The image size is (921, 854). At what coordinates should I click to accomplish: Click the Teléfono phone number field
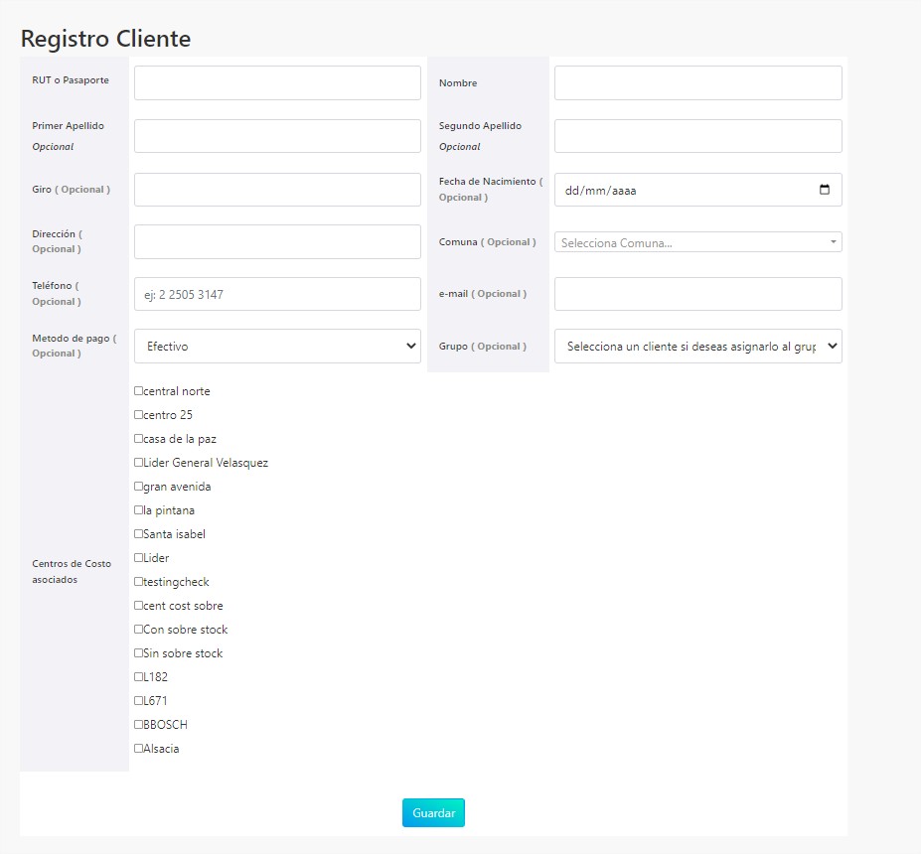276,294
